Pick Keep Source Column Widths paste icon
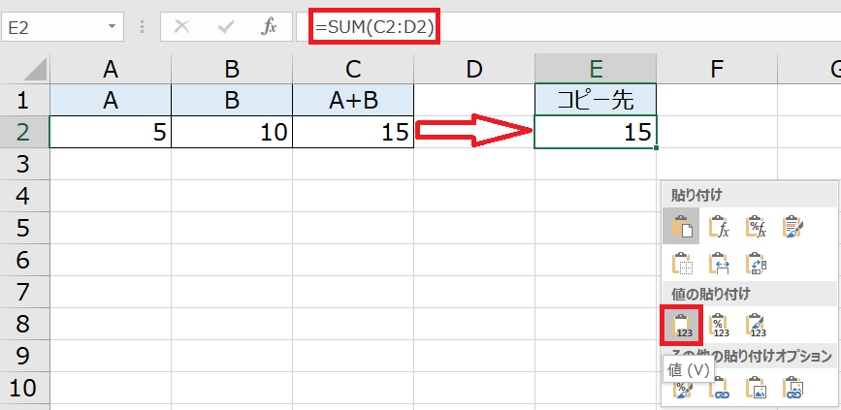841x410 pixels. pos(719,263)
